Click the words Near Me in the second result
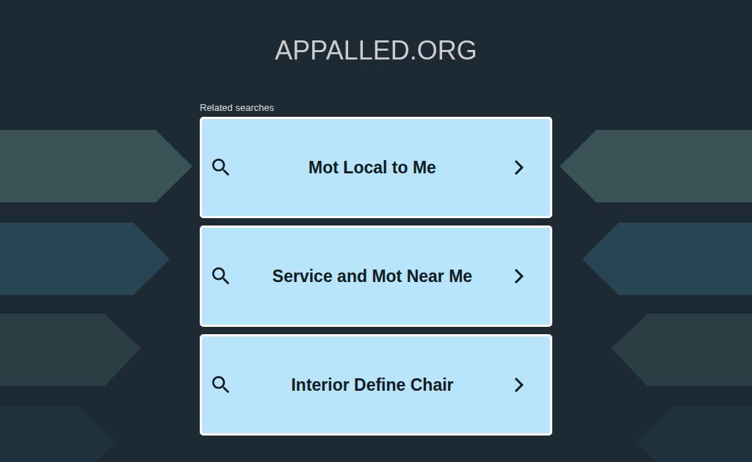752x462 pixels. pos(439,276)
